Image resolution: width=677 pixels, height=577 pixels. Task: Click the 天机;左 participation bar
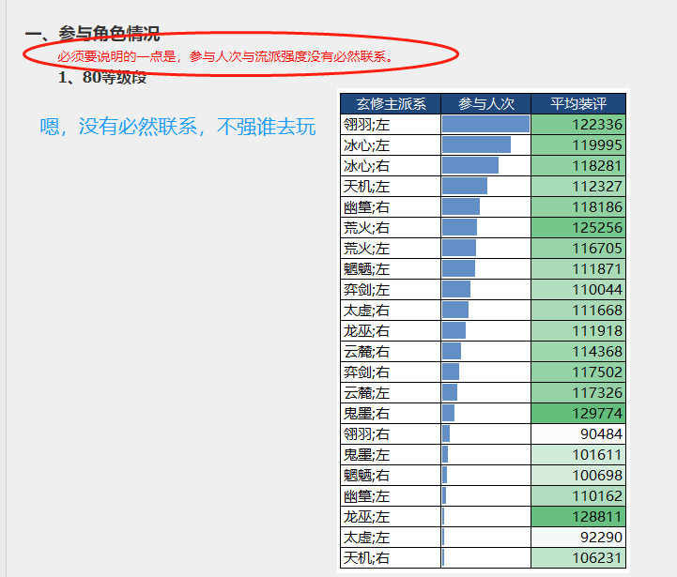pos(465,187)
